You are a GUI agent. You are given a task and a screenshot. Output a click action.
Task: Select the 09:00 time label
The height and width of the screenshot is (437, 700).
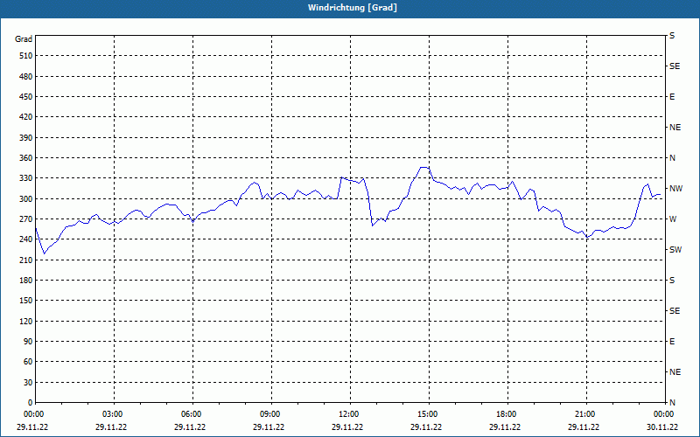[x=269, y=414]
